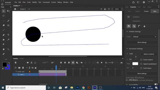Delete layer with the trash icon
This screenshot has width=160, height=90.
(x=23, y=68)
